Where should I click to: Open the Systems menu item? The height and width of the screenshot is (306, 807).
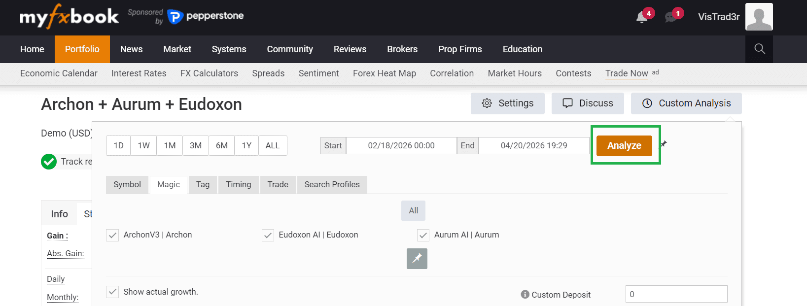click(x=229, y=49)
